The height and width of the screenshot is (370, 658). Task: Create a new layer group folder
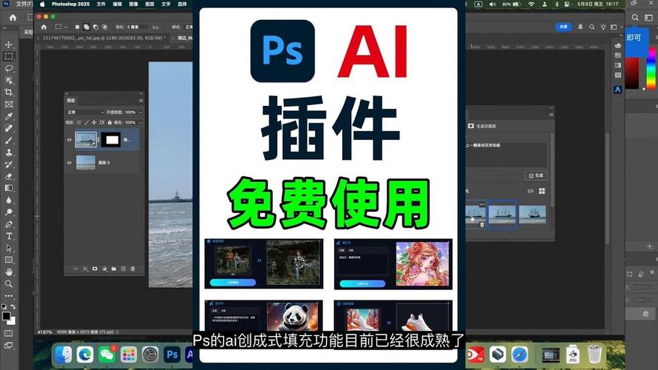(x=113, y=269)
